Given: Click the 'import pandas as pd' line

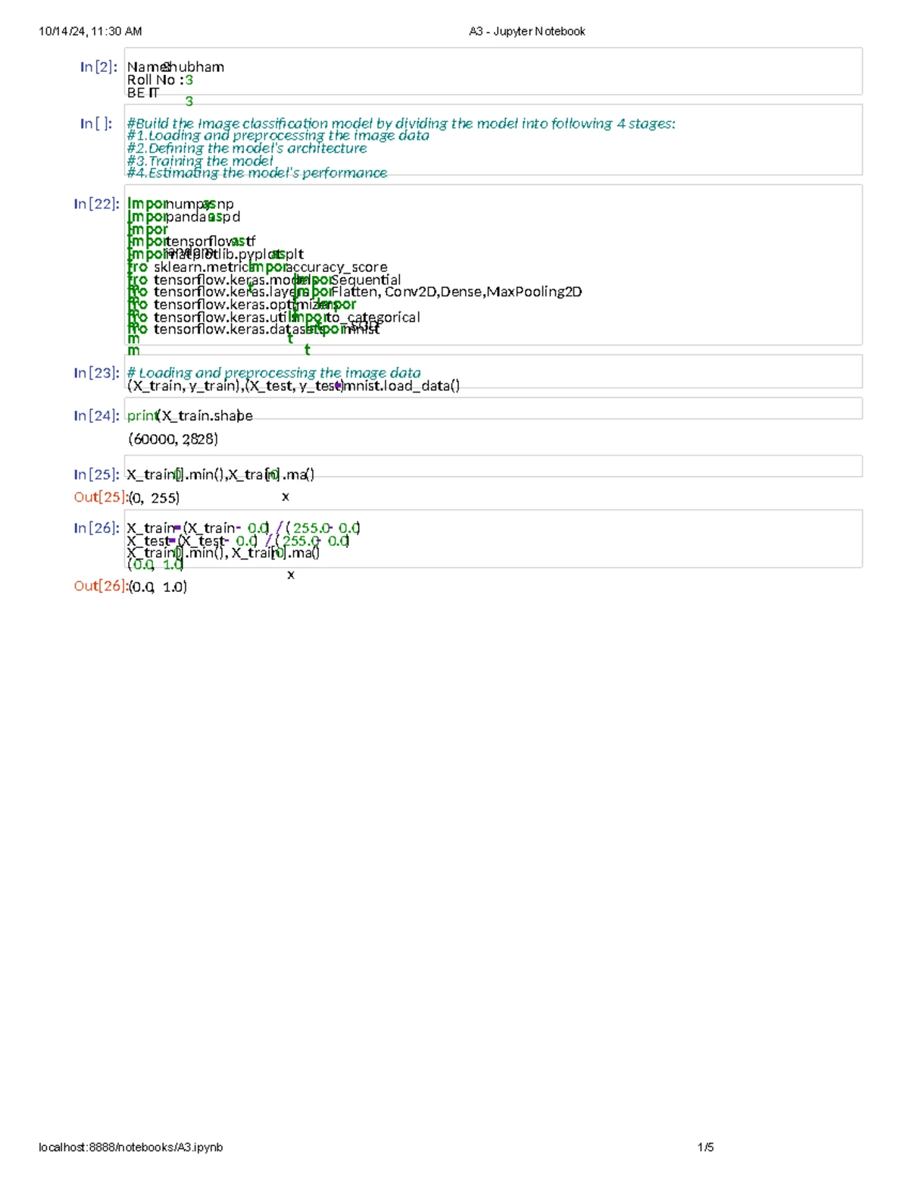Looking at the screenshot, I should click(183, 217).
